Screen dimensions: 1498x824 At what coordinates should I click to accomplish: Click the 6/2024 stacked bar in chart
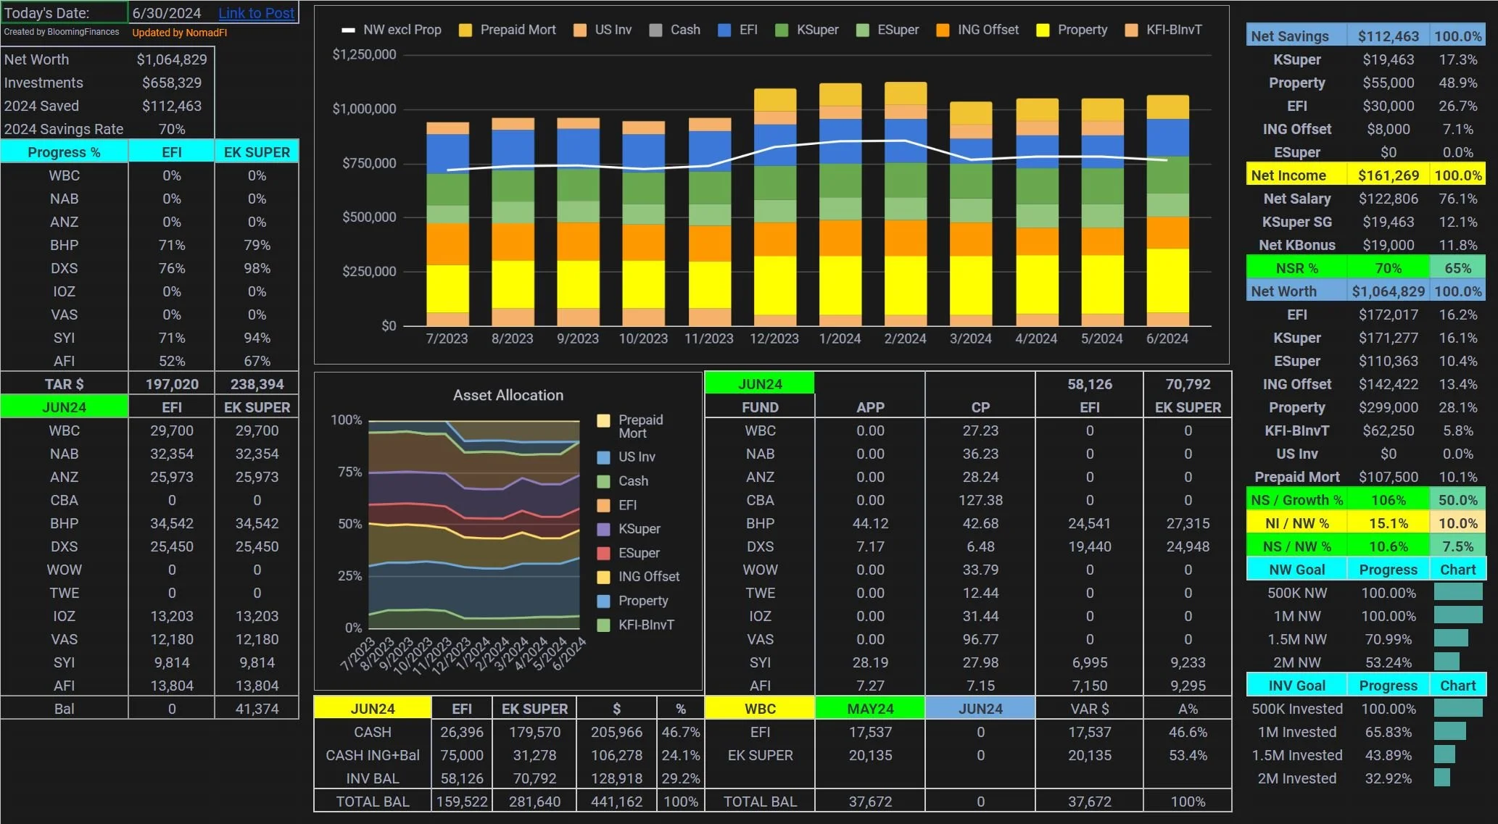pyautogui.click(x=1167, y=210)
